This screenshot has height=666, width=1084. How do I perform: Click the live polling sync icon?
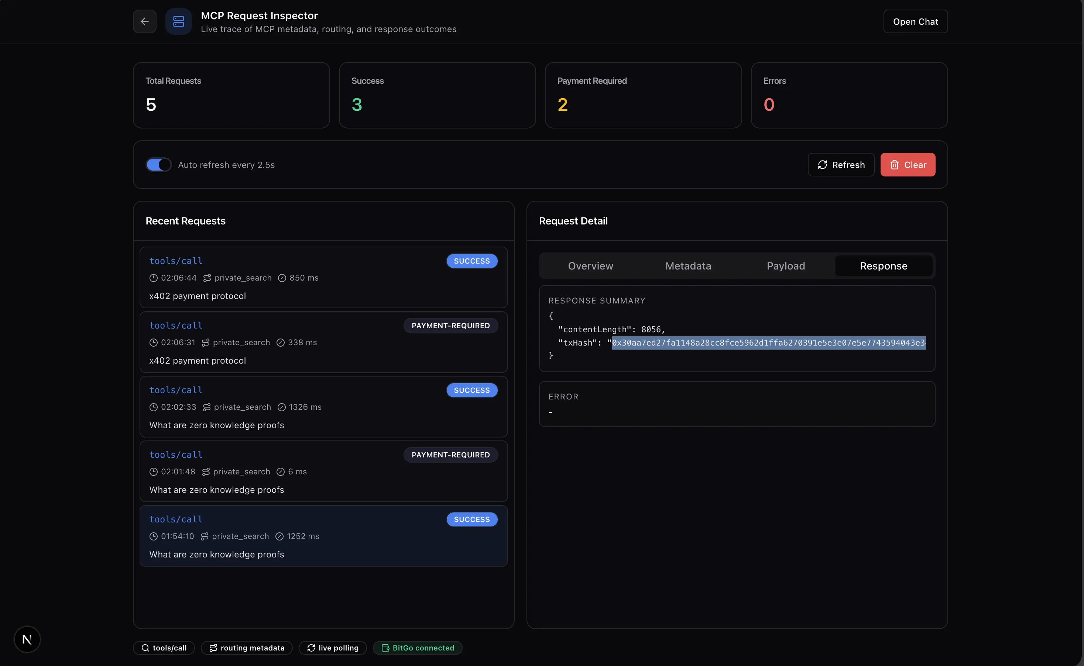tap(311, 648)
